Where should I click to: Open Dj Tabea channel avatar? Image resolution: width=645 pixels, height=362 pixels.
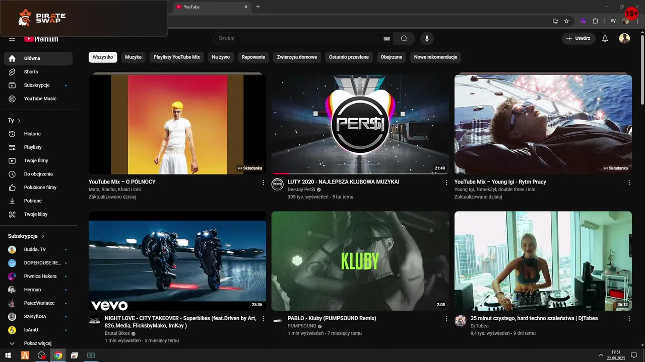[x=461, y=321]
